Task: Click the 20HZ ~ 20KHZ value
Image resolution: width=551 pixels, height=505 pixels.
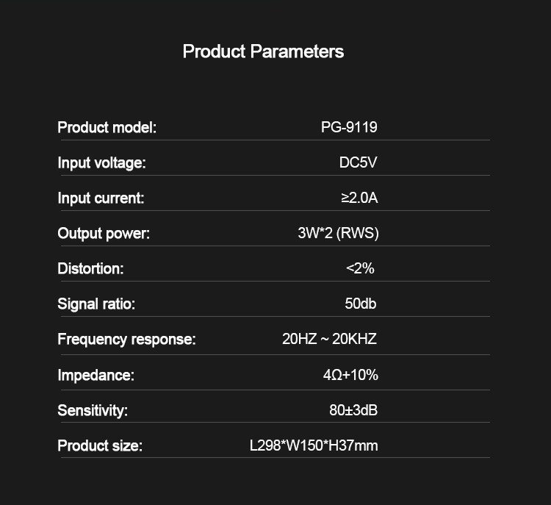Action: [329, 339]
